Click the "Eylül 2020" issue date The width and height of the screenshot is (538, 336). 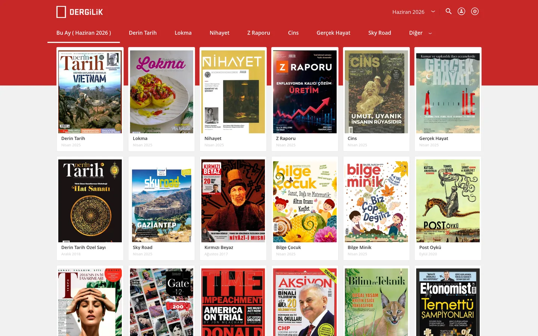point(428,254)
